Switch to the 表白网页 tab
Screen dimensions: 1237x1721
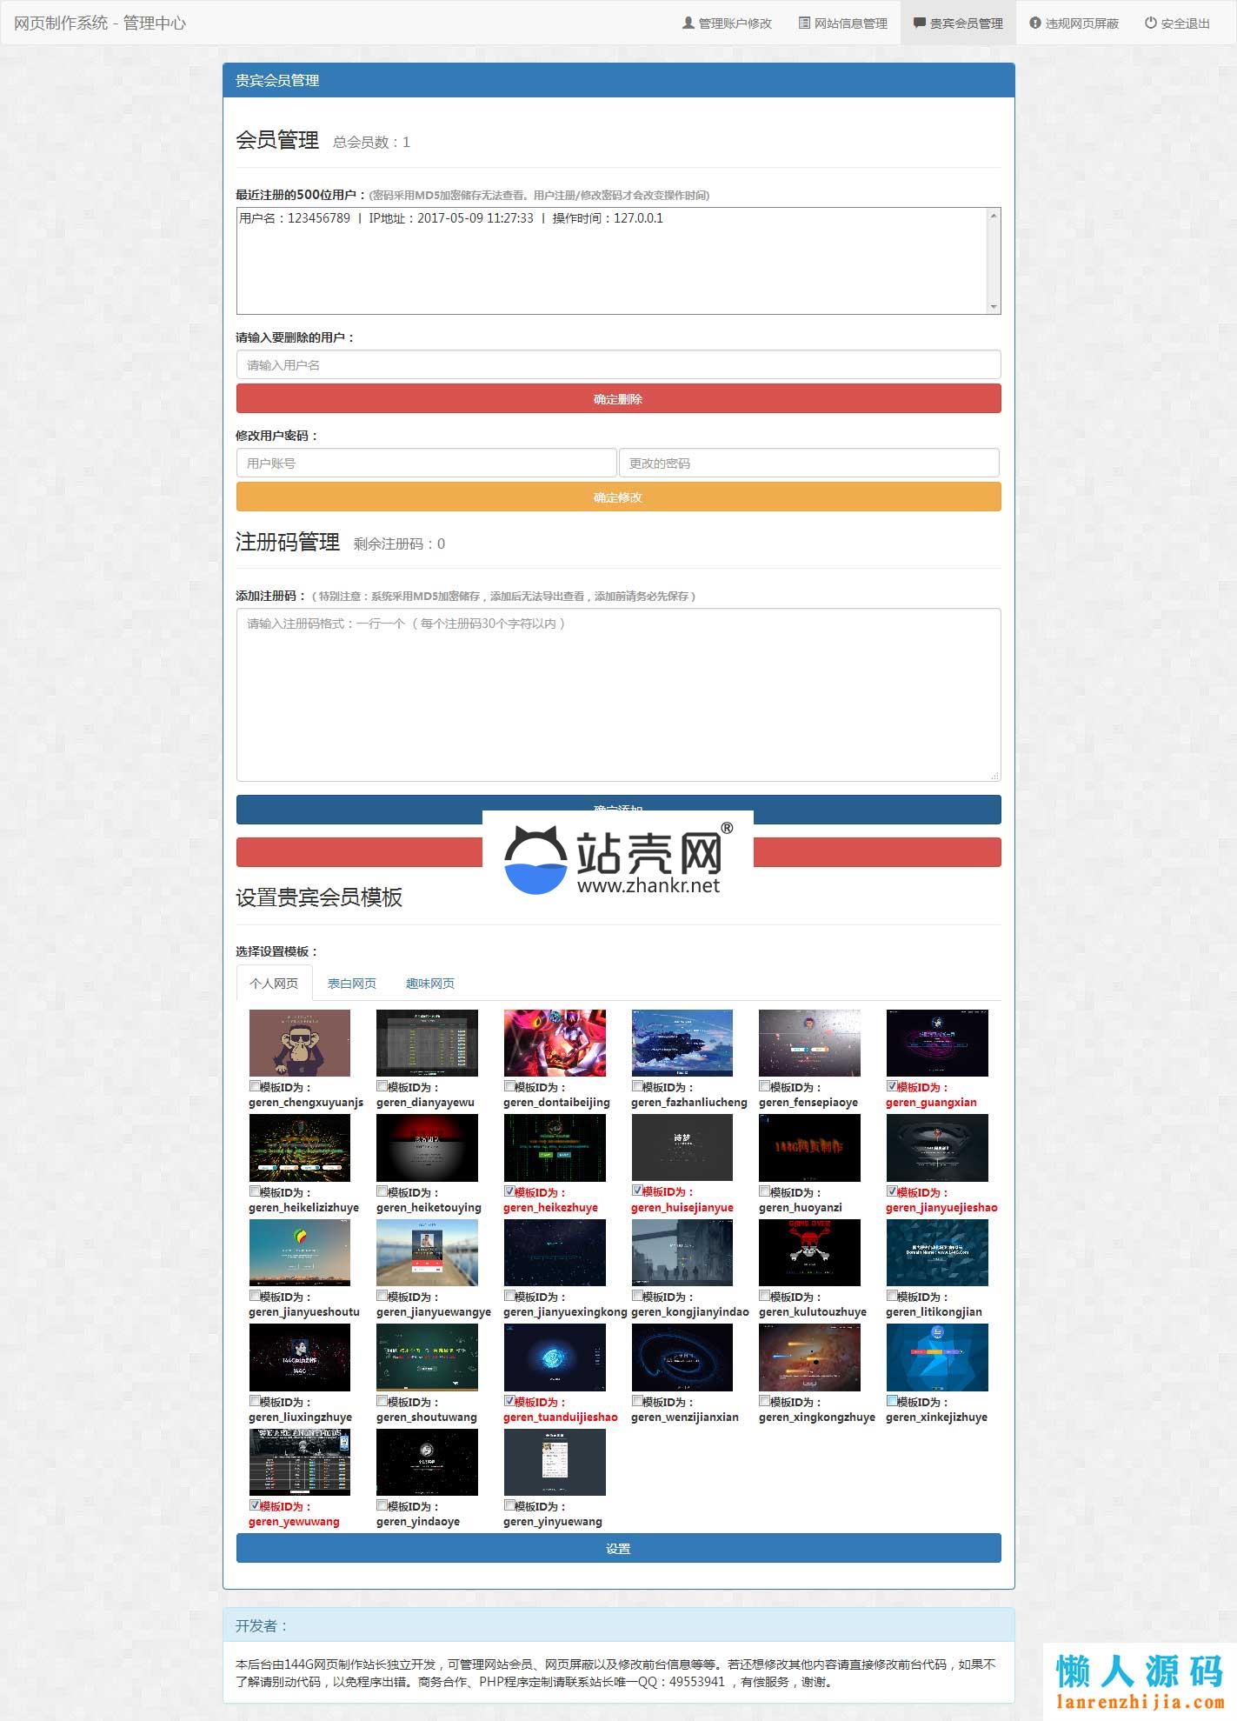click(351, 984)
